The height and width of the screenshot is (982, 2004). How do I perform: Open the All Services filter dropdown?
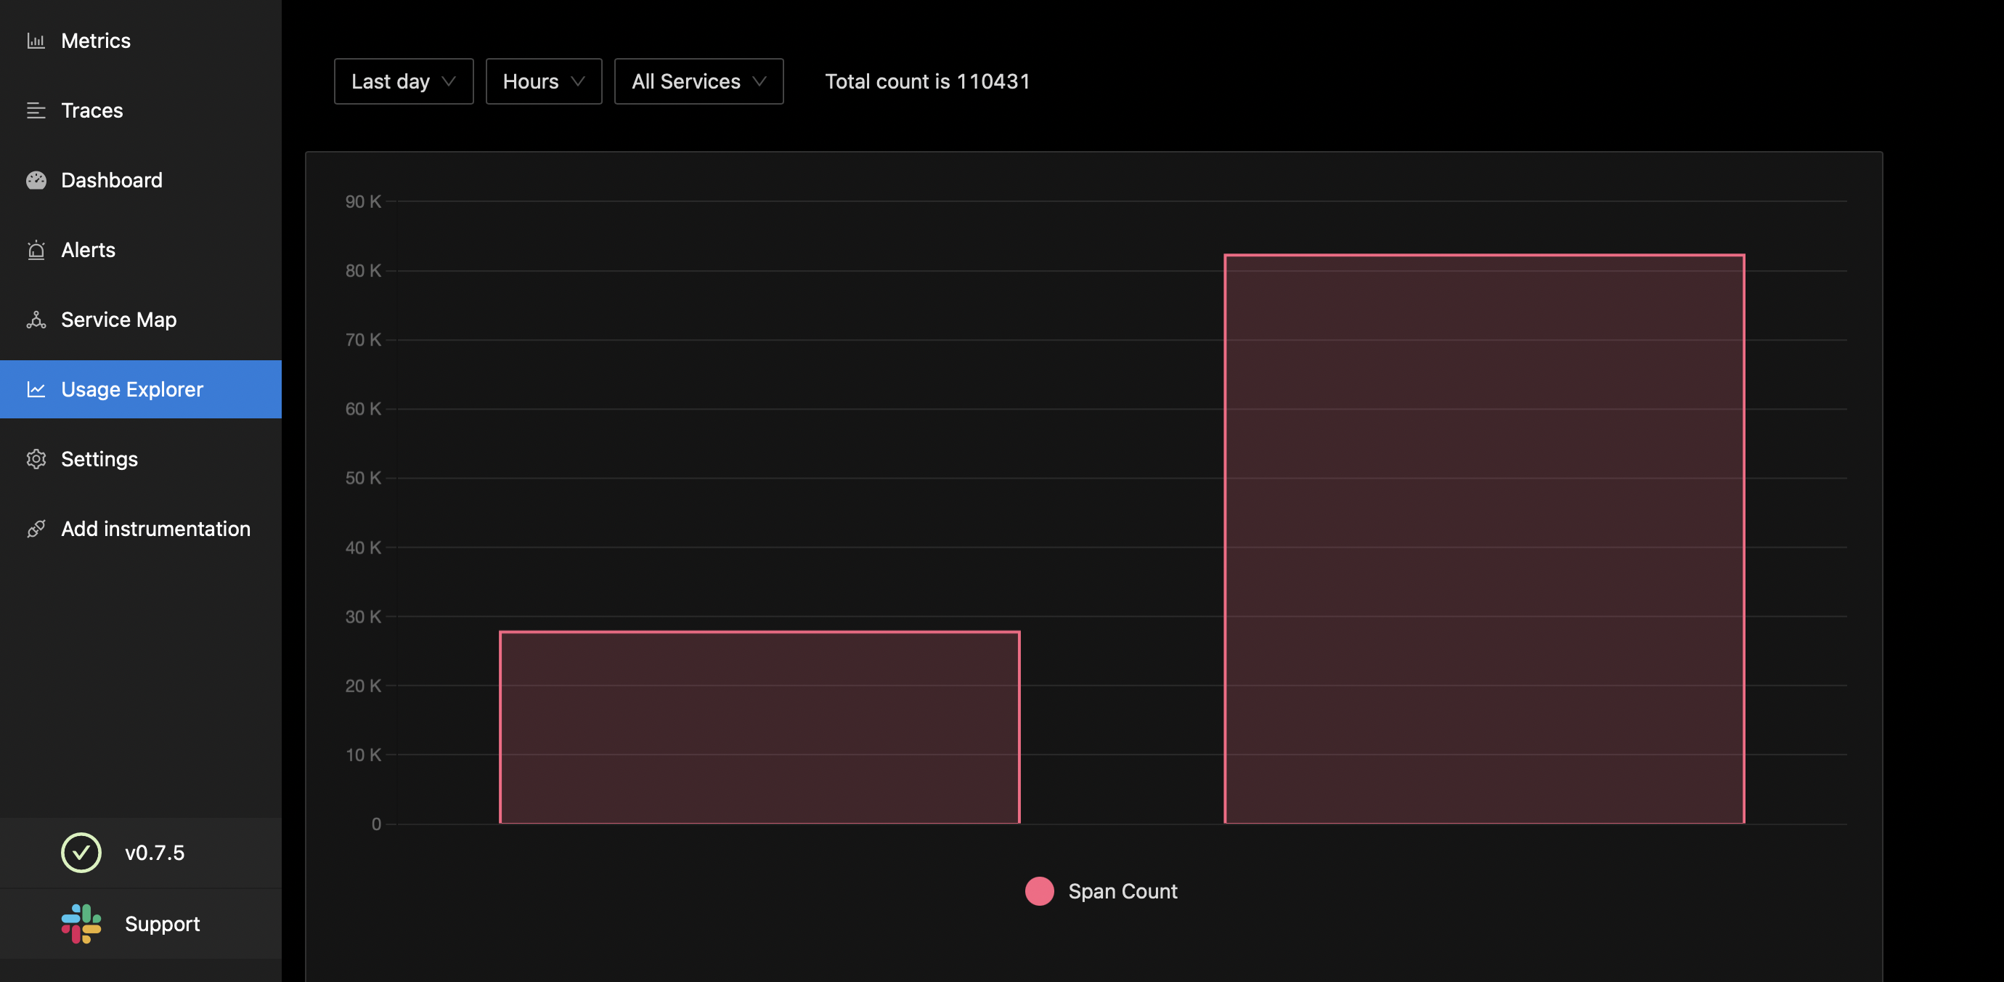point(698,81)
